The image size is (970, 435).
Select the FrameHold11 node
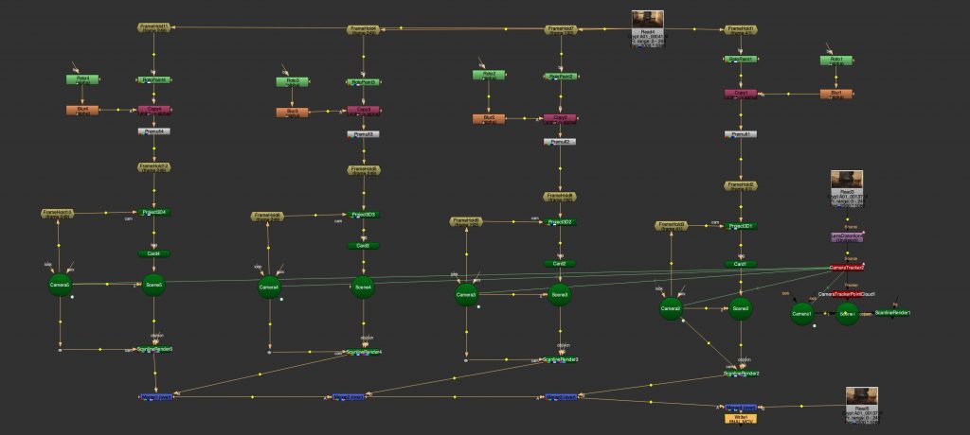tap(153, 29)
